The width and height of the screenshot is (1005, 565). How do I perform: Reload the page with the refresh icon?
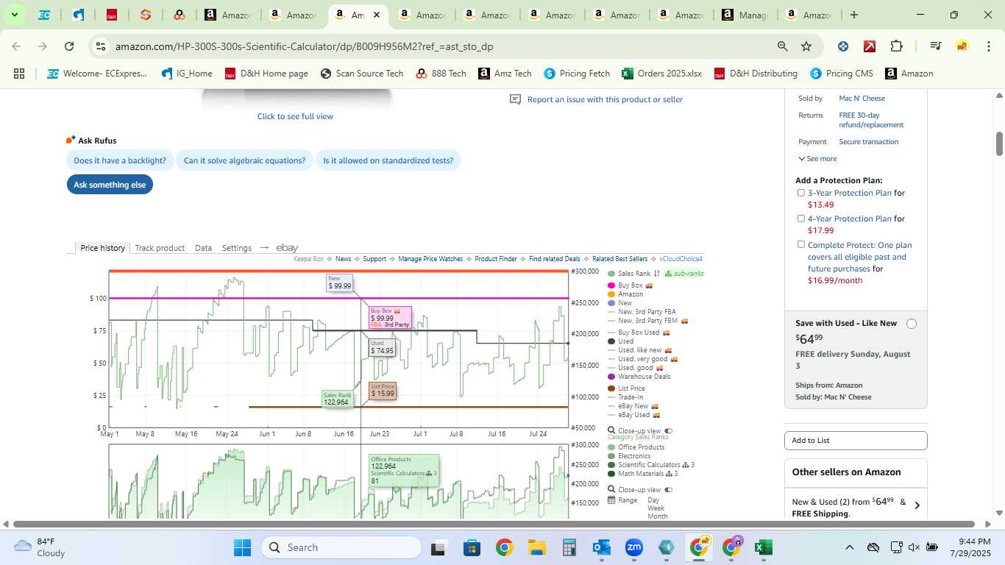click(69, 46)
